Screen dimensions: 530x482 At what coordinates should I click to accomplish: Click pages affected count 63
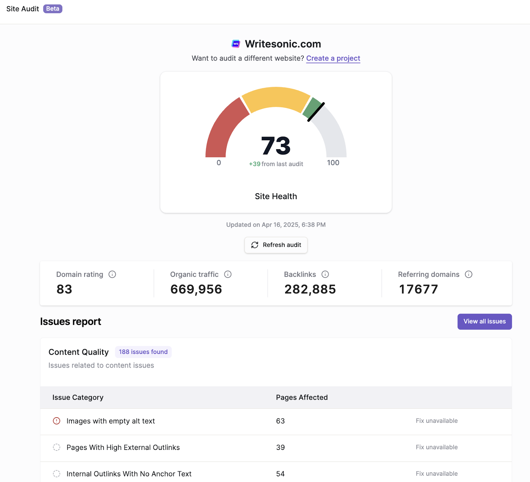pyautogui.click(x=280, y=421)
